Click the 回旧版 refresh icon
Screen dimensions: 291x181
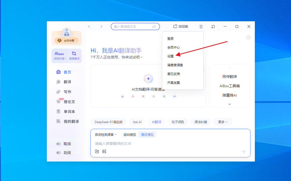pos(175,26)
